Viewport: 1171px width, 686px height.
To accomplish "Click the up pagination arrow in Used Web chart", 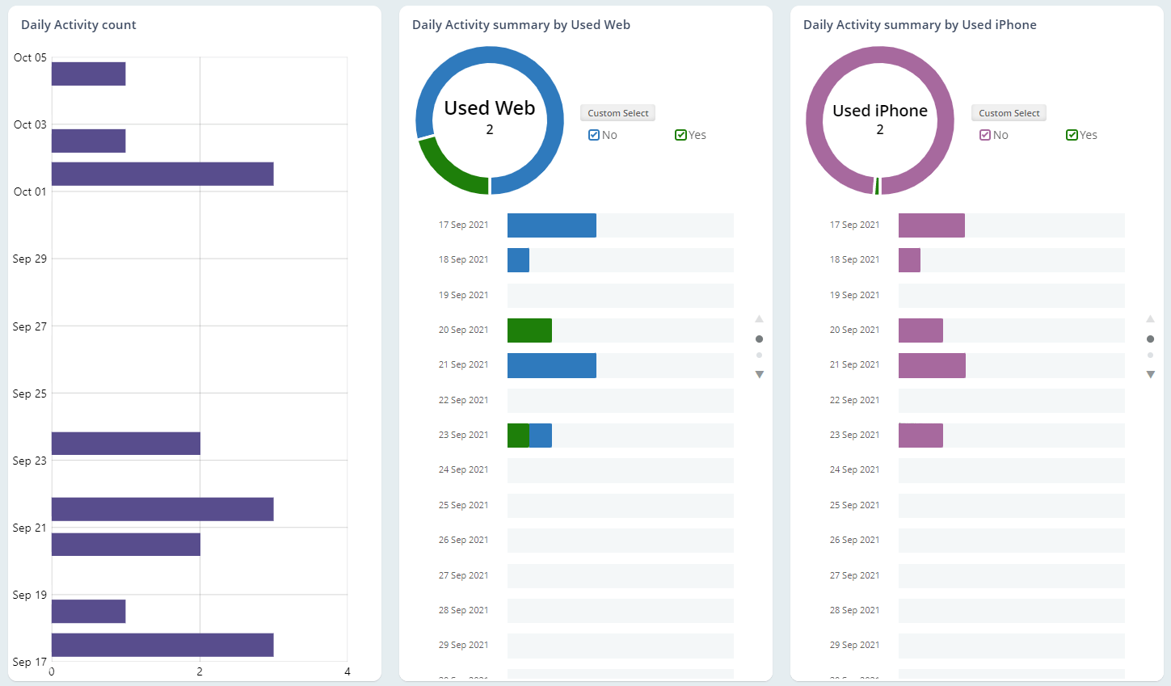I will [x=759, y=318].
